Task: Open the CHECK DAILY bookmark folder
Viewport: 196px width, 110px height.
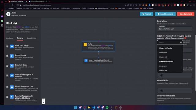Action: [65, 9]
